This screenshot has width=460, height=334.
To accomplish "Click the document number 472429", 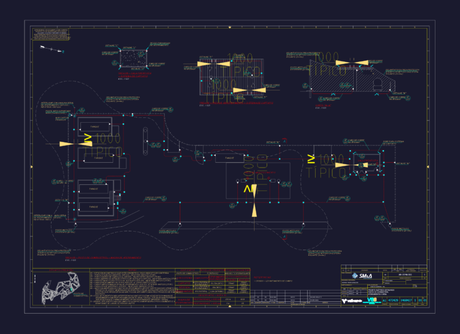I will 393,300.
